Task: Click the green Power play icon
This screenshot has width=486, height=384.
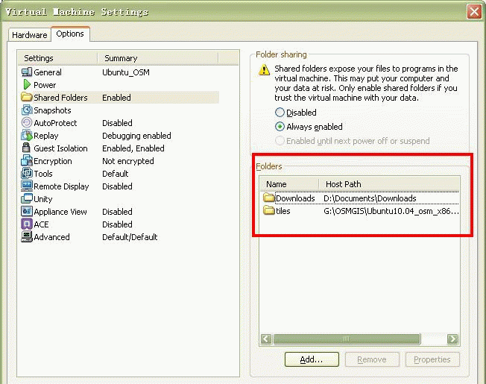Action: point(27,84)
